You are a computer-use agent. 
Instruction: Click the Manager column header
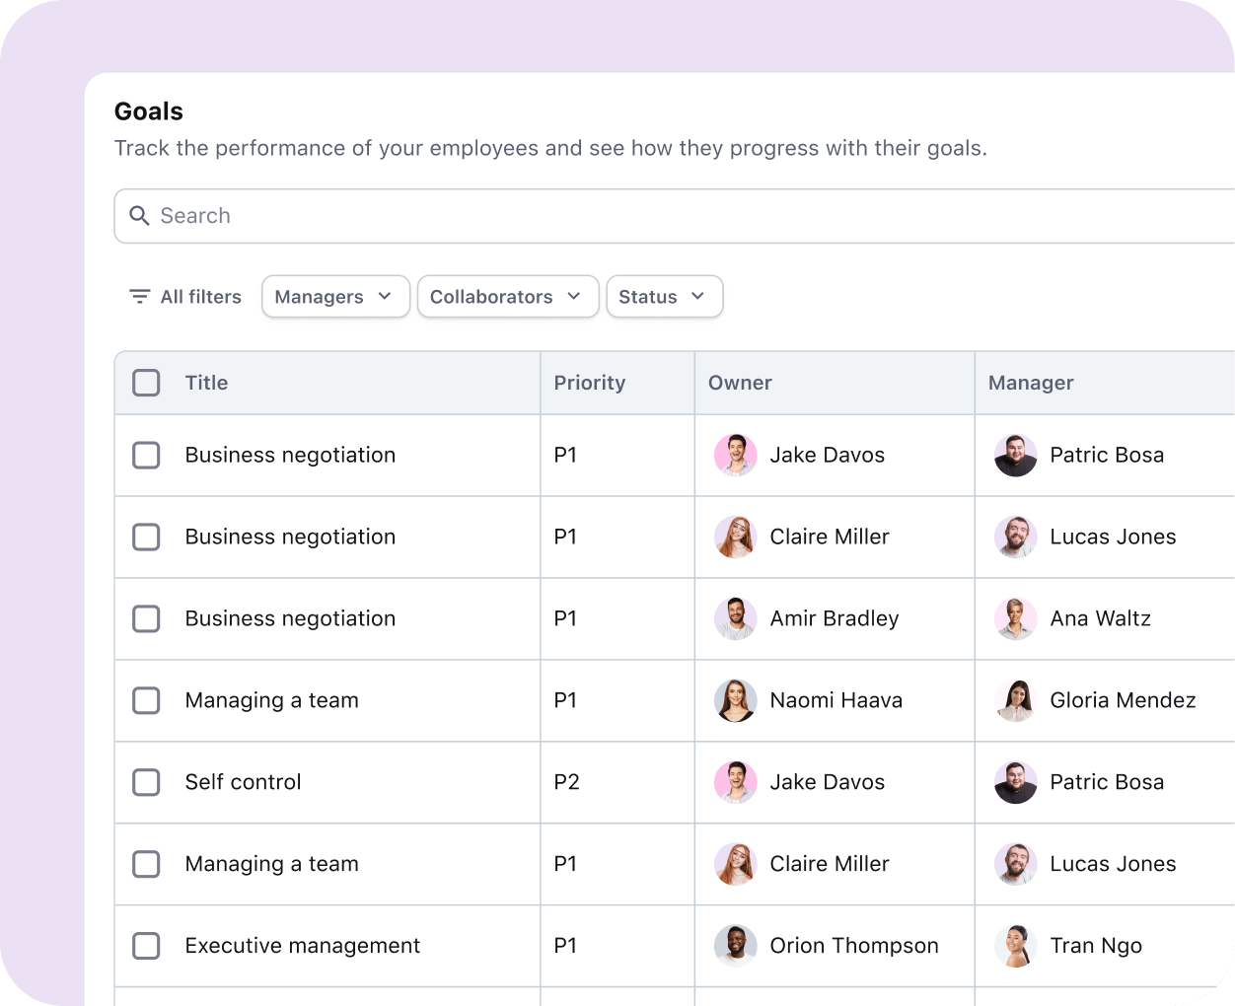pos(1031,383)
